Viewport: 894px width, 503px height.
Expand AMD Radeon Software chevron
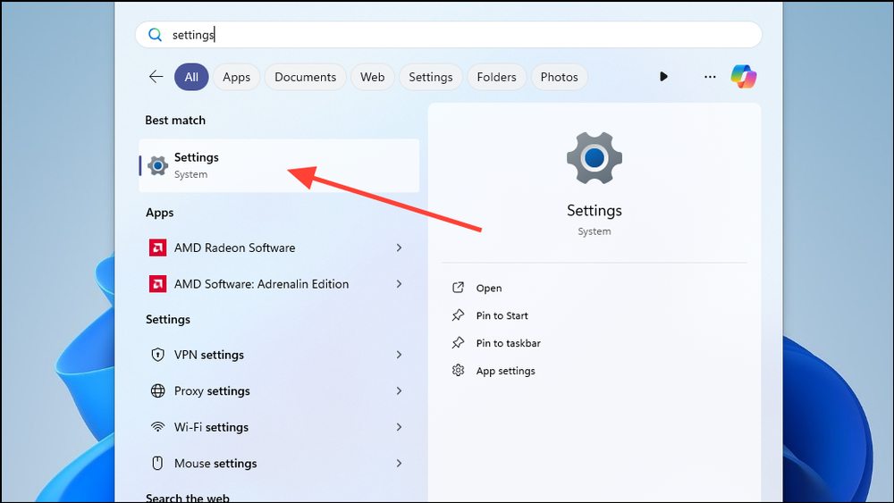[x=399, y=247]
